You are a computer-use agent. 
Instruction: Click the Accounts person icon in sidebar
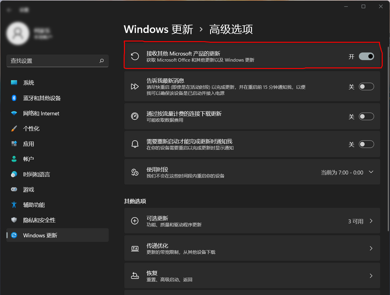14,159
